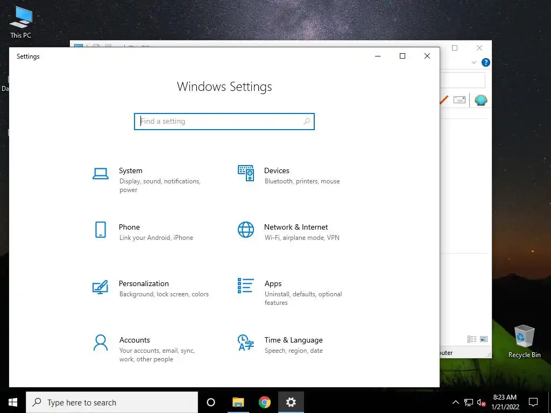Open the Phone category title

pos(129,227)
